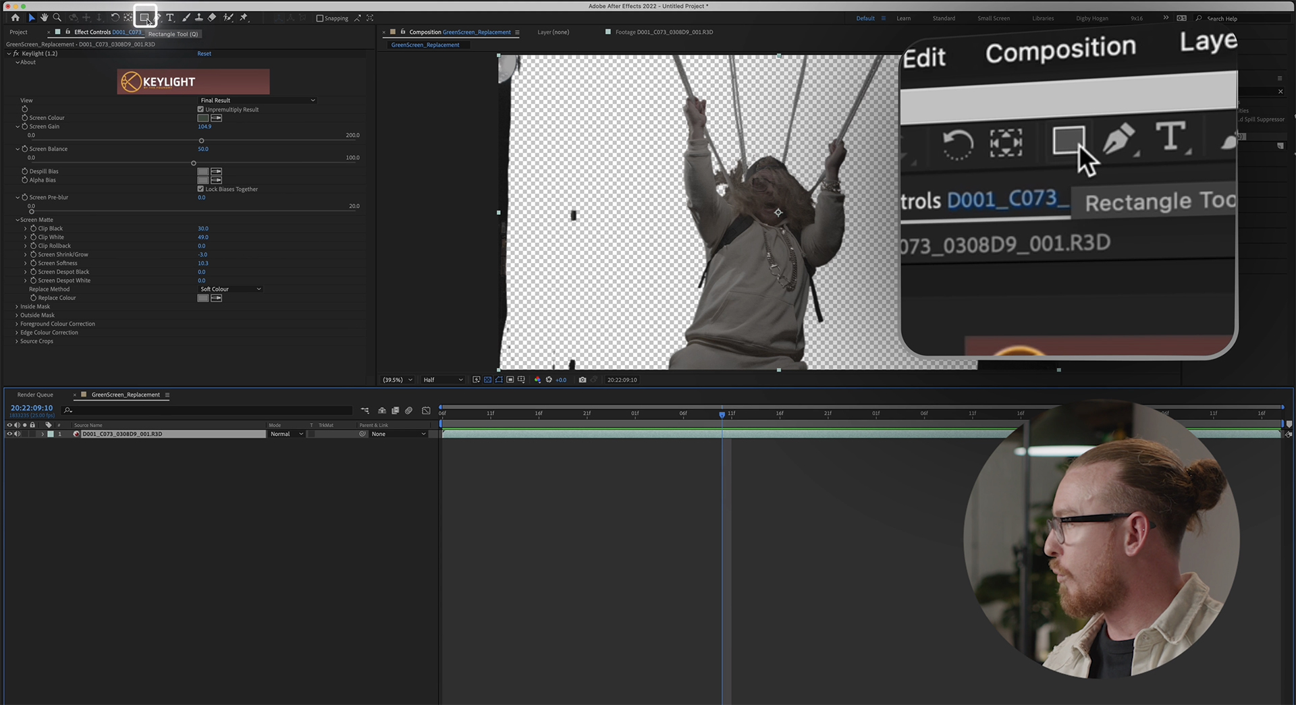This screenshot has width=1296, height=705.
Task: Select the Brush tool in toolbar
Action: click(186, 18)
